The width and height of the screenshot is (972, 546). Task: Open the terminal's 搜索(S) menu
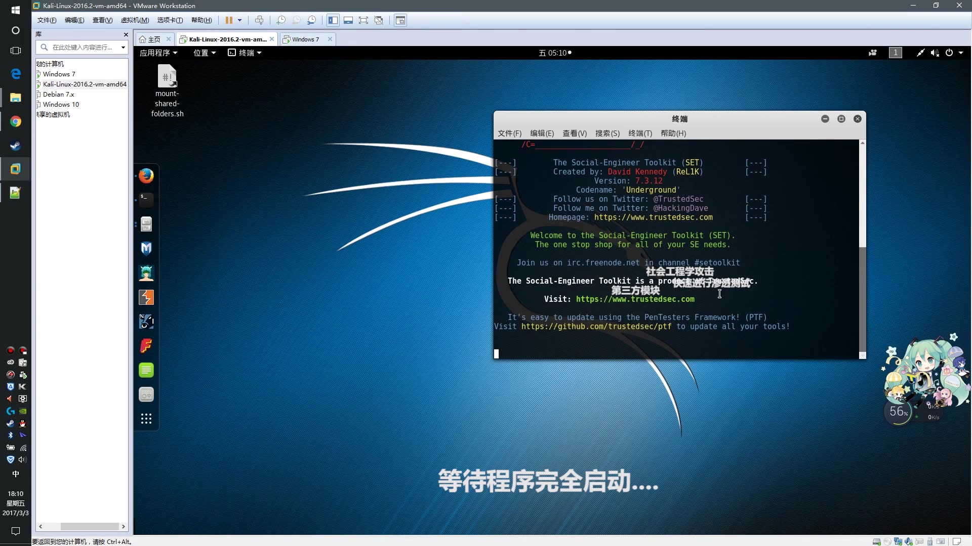[x=607, y=133]
